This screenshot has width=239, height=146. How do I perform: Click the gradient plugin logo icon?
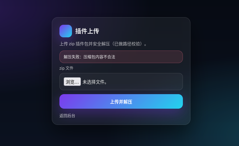(66, 31)
